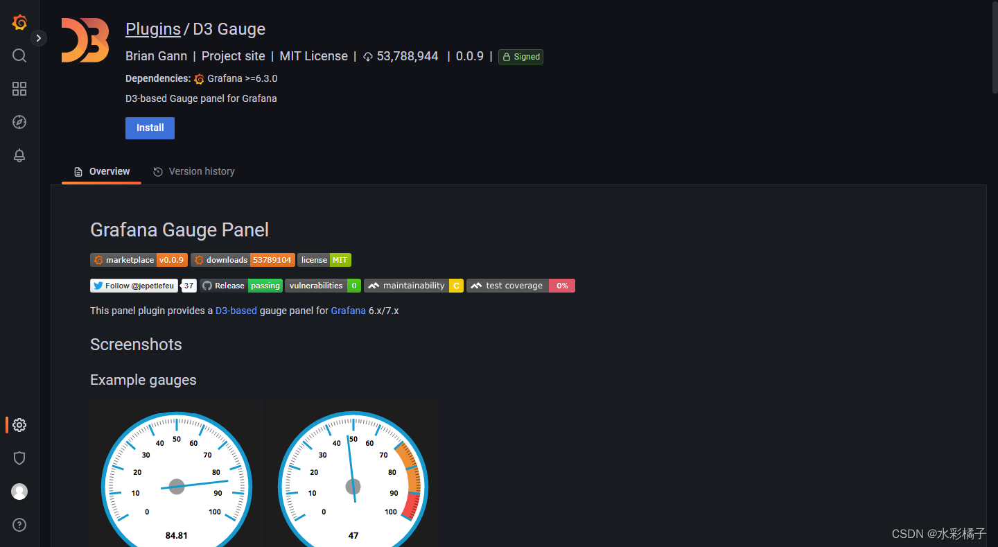Open the Alerting bell icon
The width and height of the screenshot is (998, 547).
click(19, 155)
